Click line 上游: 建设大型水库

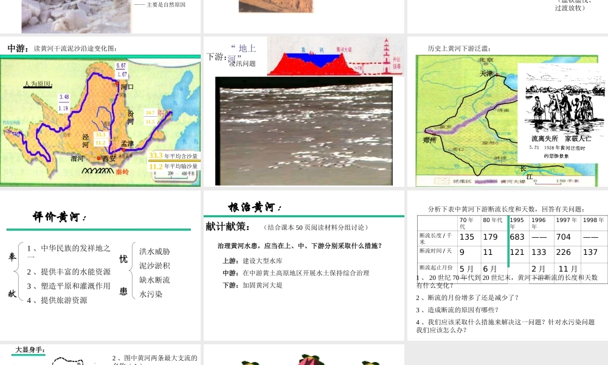click(x=252, y=261)
